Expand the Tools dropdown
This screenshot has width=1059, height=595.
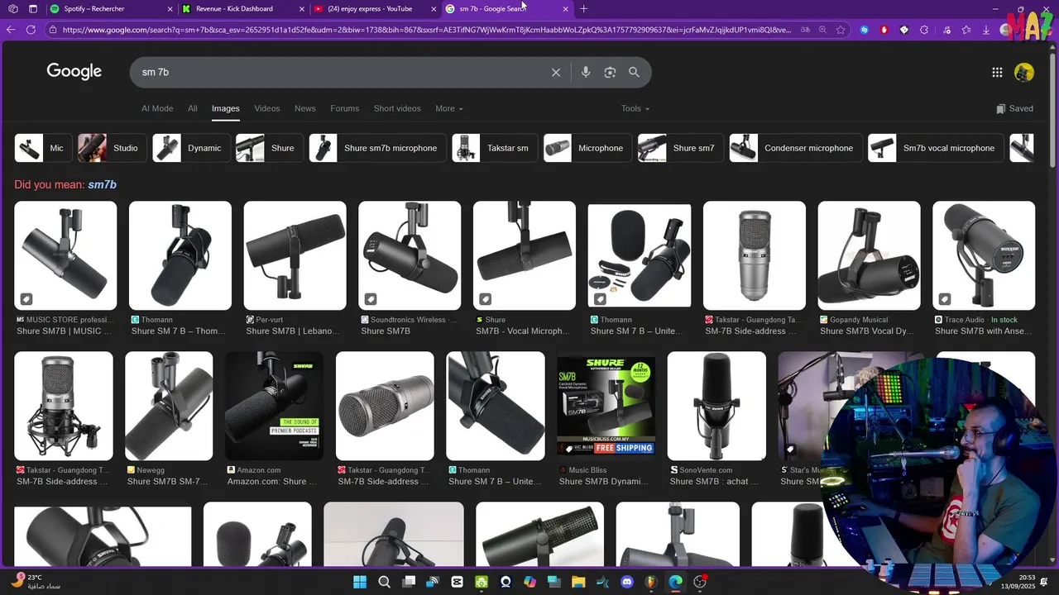pyautogui.click(x=635, y=108)
